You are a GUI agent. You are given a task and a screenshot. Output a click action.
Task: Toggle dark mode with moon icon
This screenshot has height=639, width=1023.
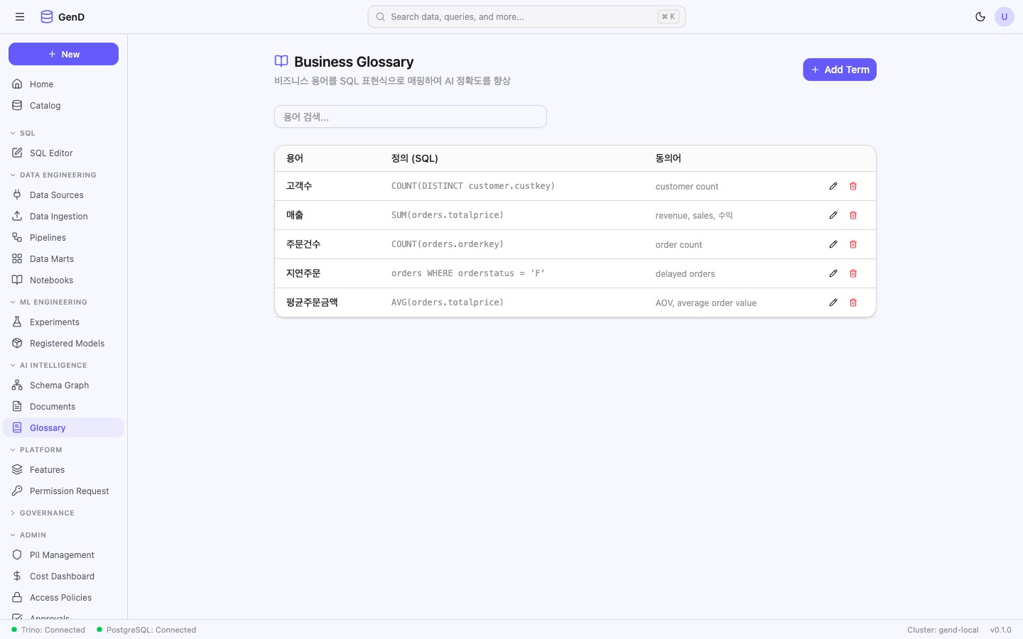(980, 17)
